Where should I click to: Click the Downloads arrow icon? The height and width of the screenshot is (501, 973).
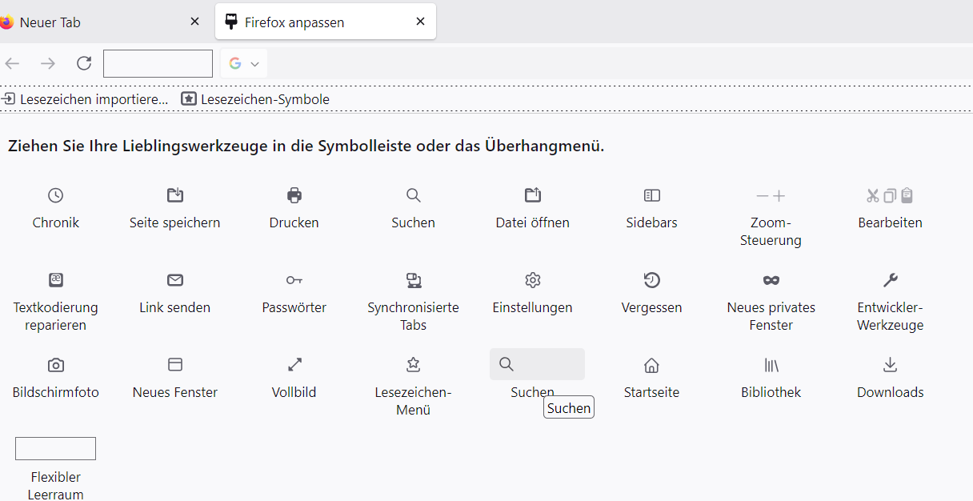coord(890,365)
